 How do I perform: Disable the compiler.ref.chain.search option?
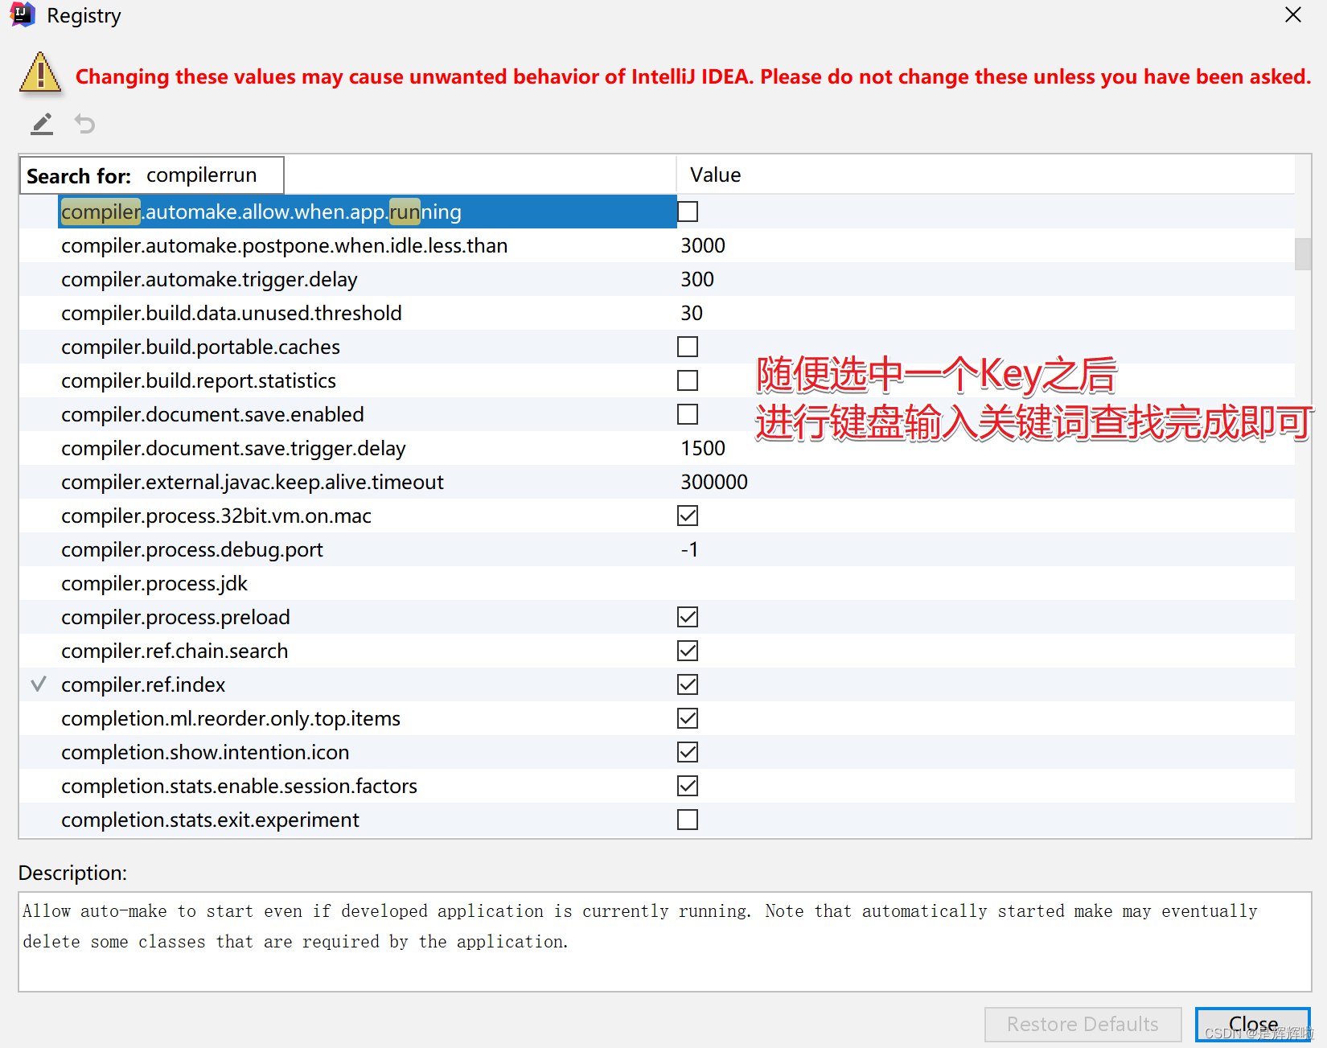pos(688,651)
